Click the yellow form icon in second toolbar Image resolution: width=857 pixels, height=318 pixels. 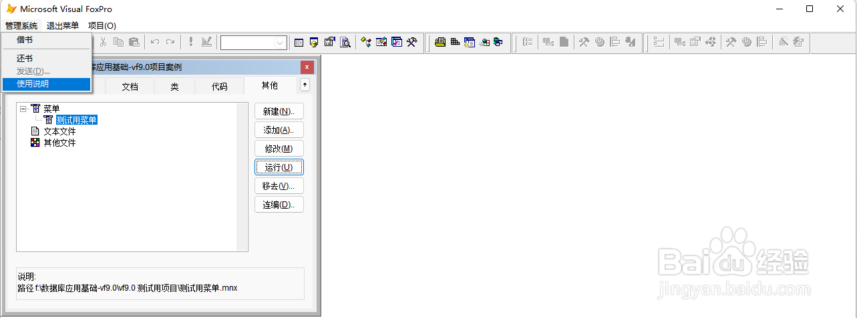point(440,42)
